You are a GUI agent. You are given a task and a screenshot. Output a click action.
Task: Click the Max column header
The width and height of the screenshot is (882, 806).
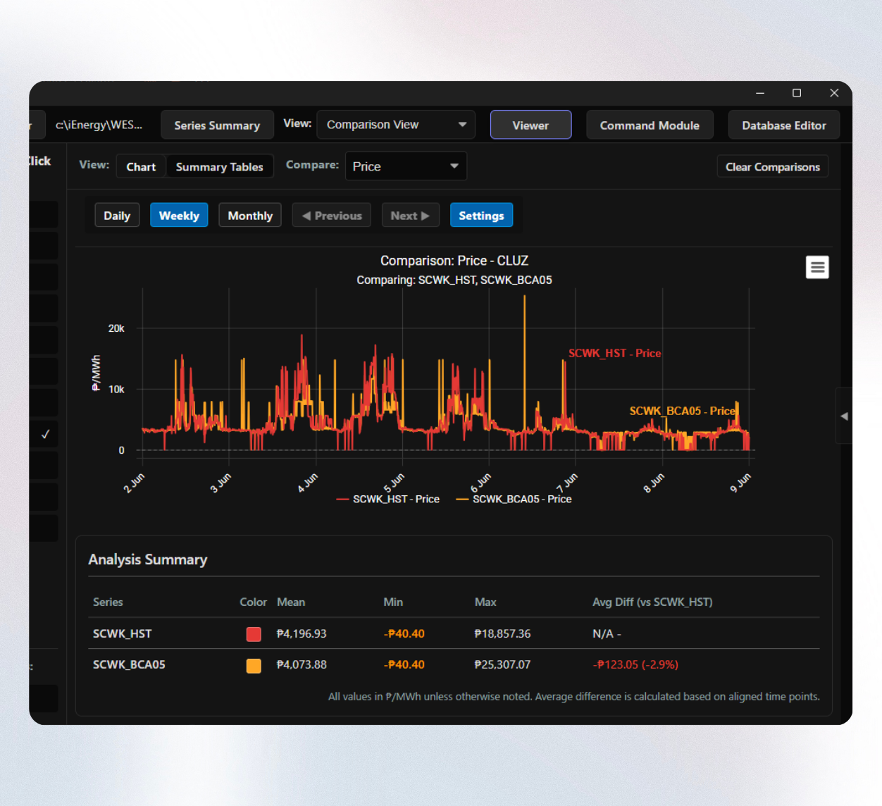pos(485,602)
